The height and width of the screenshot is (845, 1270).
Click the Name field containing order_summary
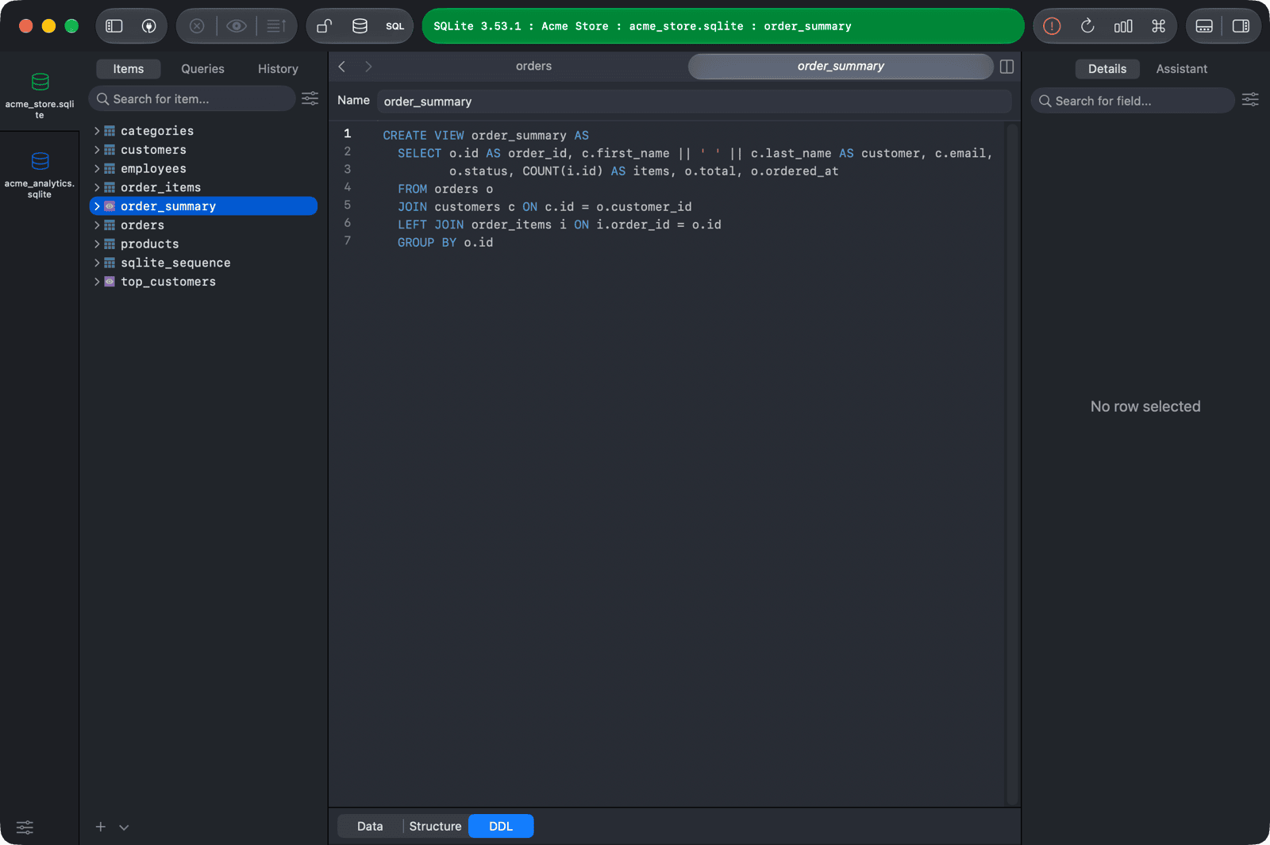tap(694, 101)
